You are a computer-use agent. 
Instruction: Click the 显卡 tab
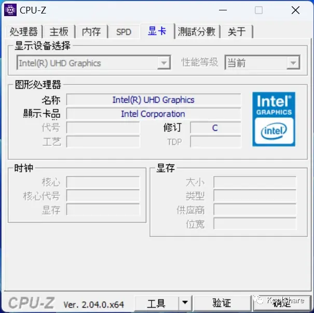pos(157,31)
